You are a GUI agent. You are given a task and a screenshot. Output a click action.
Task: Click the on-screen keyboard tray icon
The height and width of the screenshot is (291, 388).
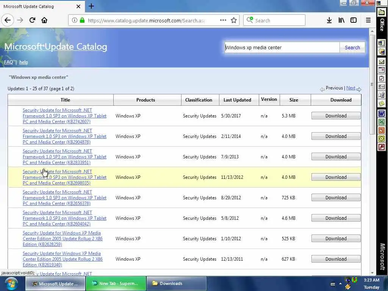[x=333, y=284]
